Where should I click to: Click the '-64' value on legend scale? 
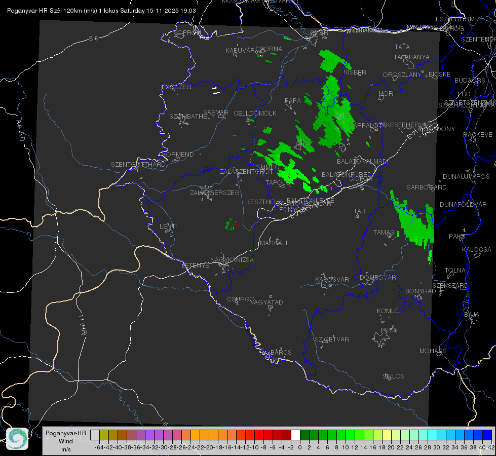(100, 447)
